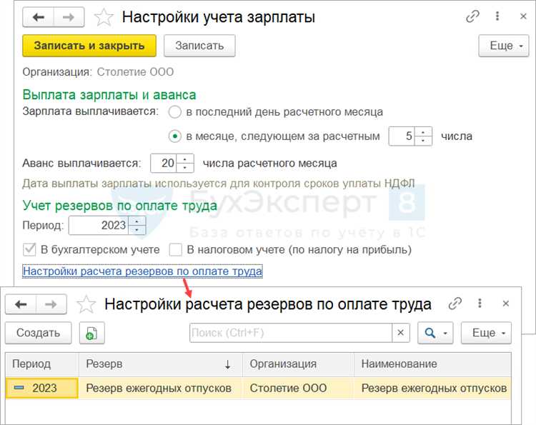Toggle 'В бухгалтерском учете' checkbox
Viewport: 536px width, 425px height.
pyautogui.click(x=29, y=250)
